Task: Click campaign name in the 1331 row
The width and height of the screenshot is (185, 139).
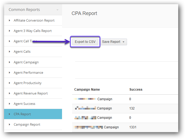Action: tap(96, 127)
